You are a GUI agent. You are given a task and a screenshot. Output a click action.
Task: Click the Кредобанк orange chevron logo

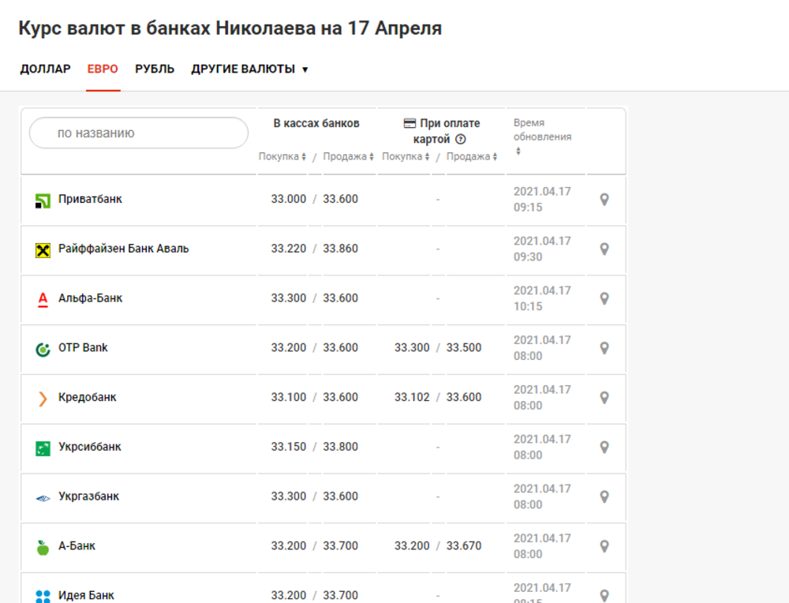point(43,399)
